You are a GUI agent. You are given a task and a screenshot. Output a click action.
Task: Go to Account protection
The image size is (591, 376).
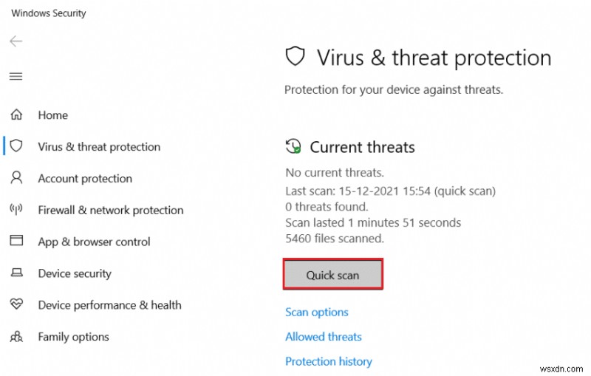(85, 178)
